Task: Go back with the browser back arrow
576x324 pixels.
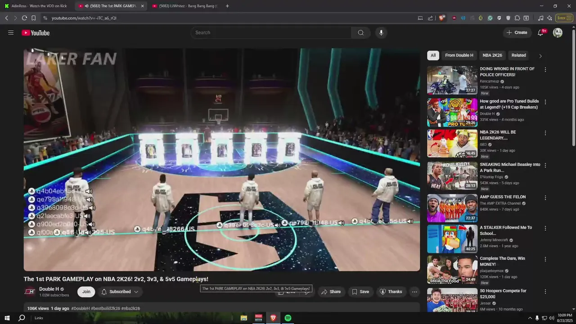Action: coord(7,18)
